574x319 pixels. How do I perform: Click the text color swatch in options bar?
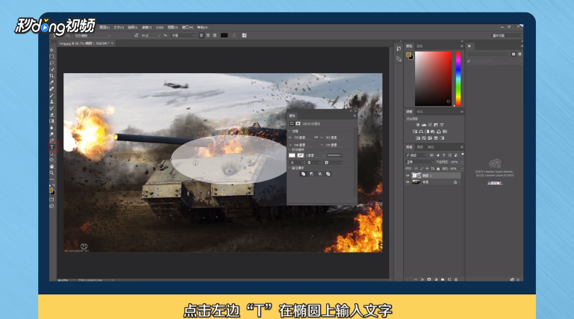pos(224,36)
